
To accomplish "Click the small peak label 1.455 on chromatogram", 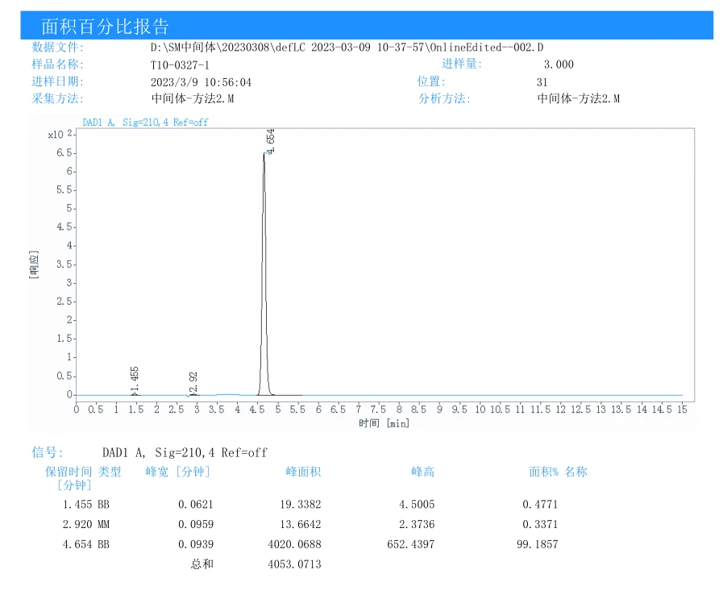I will point(134,380).
